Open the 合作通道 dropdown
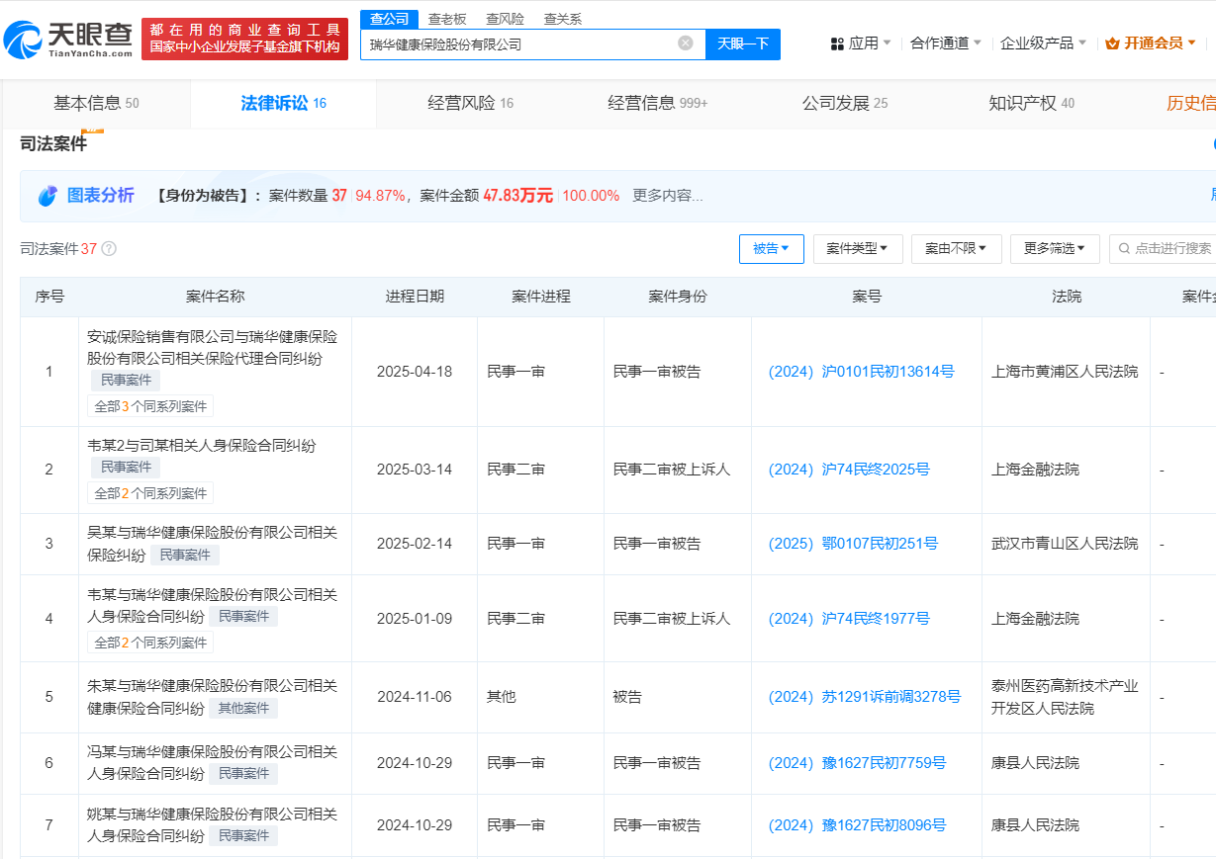This screenshot has height=859, width=1216. [946, 43]
